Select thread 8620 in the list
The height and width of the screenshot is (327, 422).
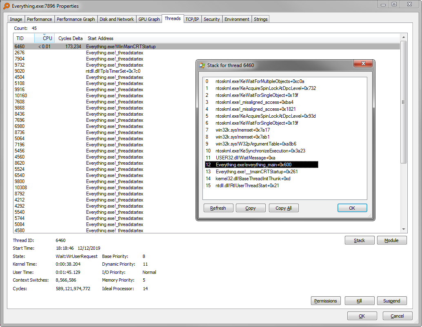point(207,163)
